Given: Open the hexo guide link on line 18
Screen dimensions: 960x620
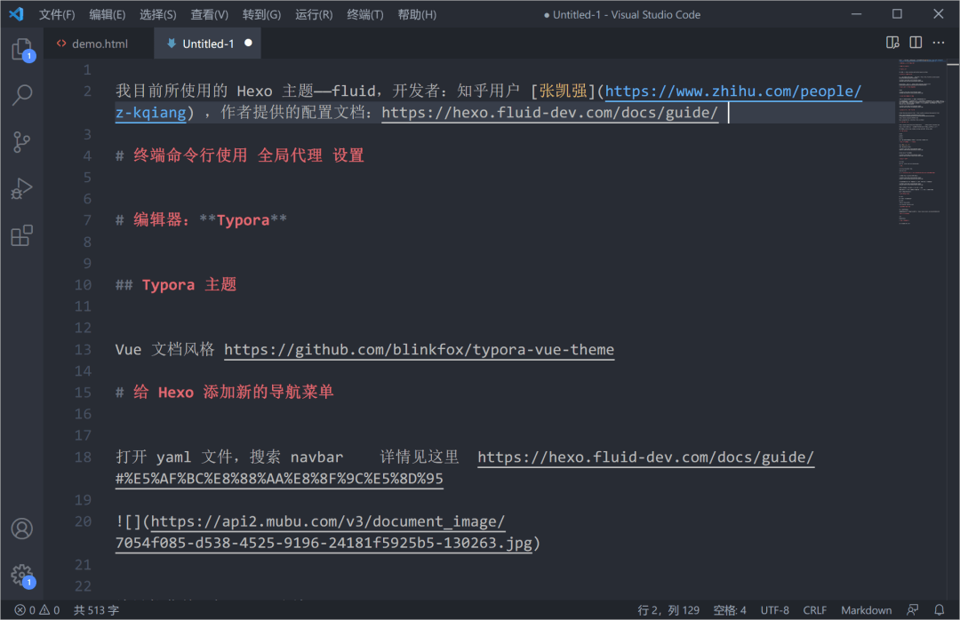Looking at the screenshot, I should (x=646, y=457).
